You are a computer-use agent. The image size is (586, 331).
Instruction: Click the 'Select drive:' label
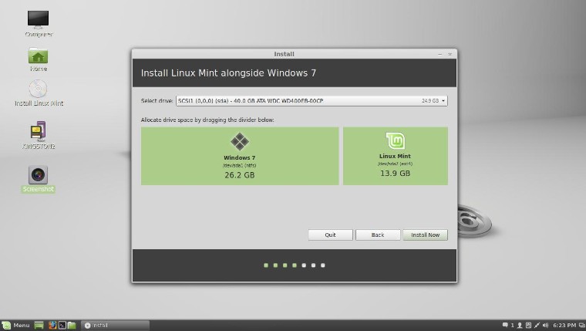pos(157,101)
